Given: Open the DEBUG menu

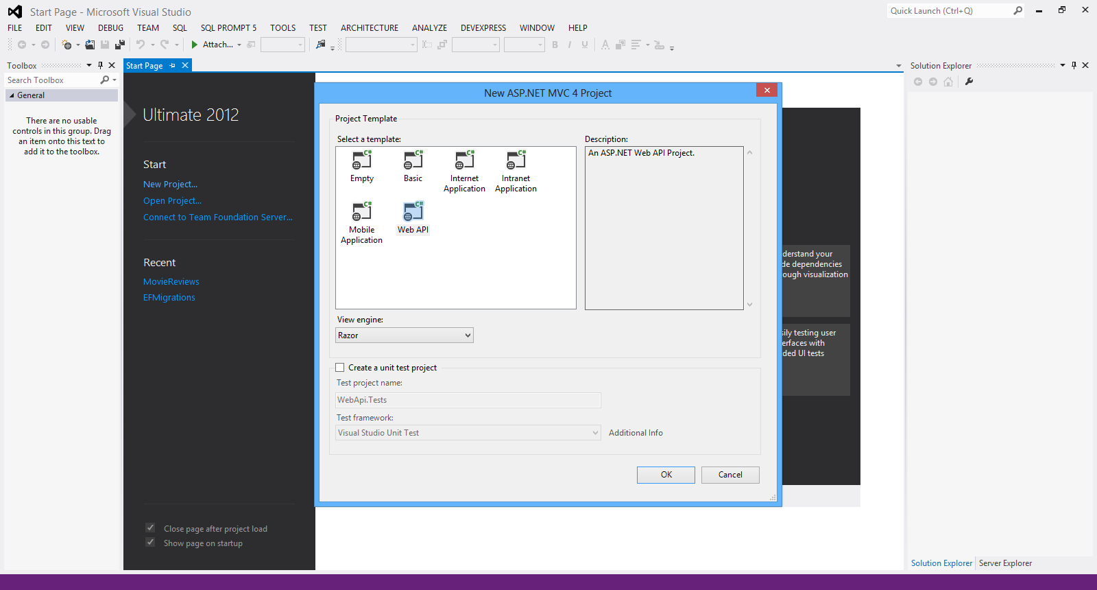Looking at the screenshot, I should pos(111,28).
